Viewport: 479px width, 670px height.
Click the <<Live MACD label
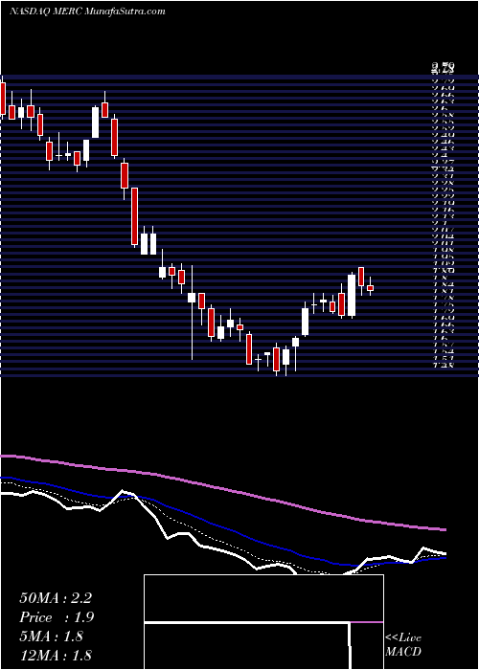[x=403, y=645]
